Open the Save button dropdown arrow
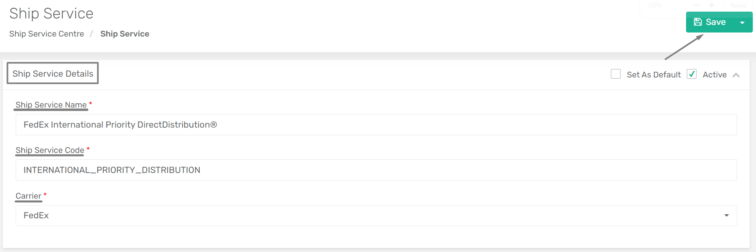 tap(742, 22)
